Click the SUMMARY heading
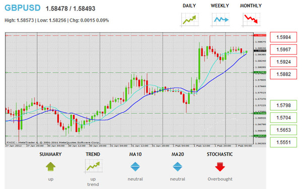Viewport: 302px width, 189px height. click(x=50, y=154)
